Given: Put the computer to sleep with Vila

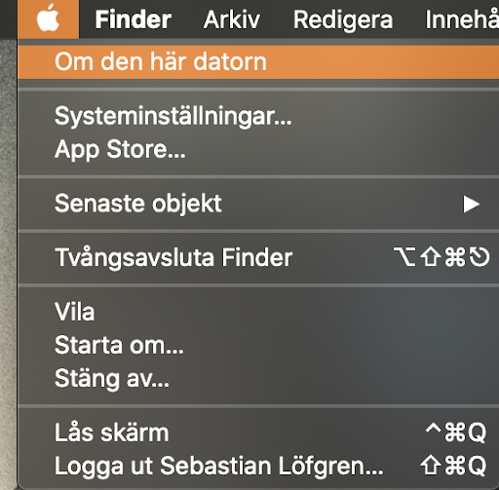Looking at the screenshot, I should tap(258, 312).
